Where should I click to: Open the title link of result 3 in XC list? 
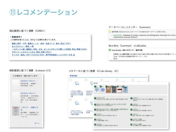coord(112,109)
